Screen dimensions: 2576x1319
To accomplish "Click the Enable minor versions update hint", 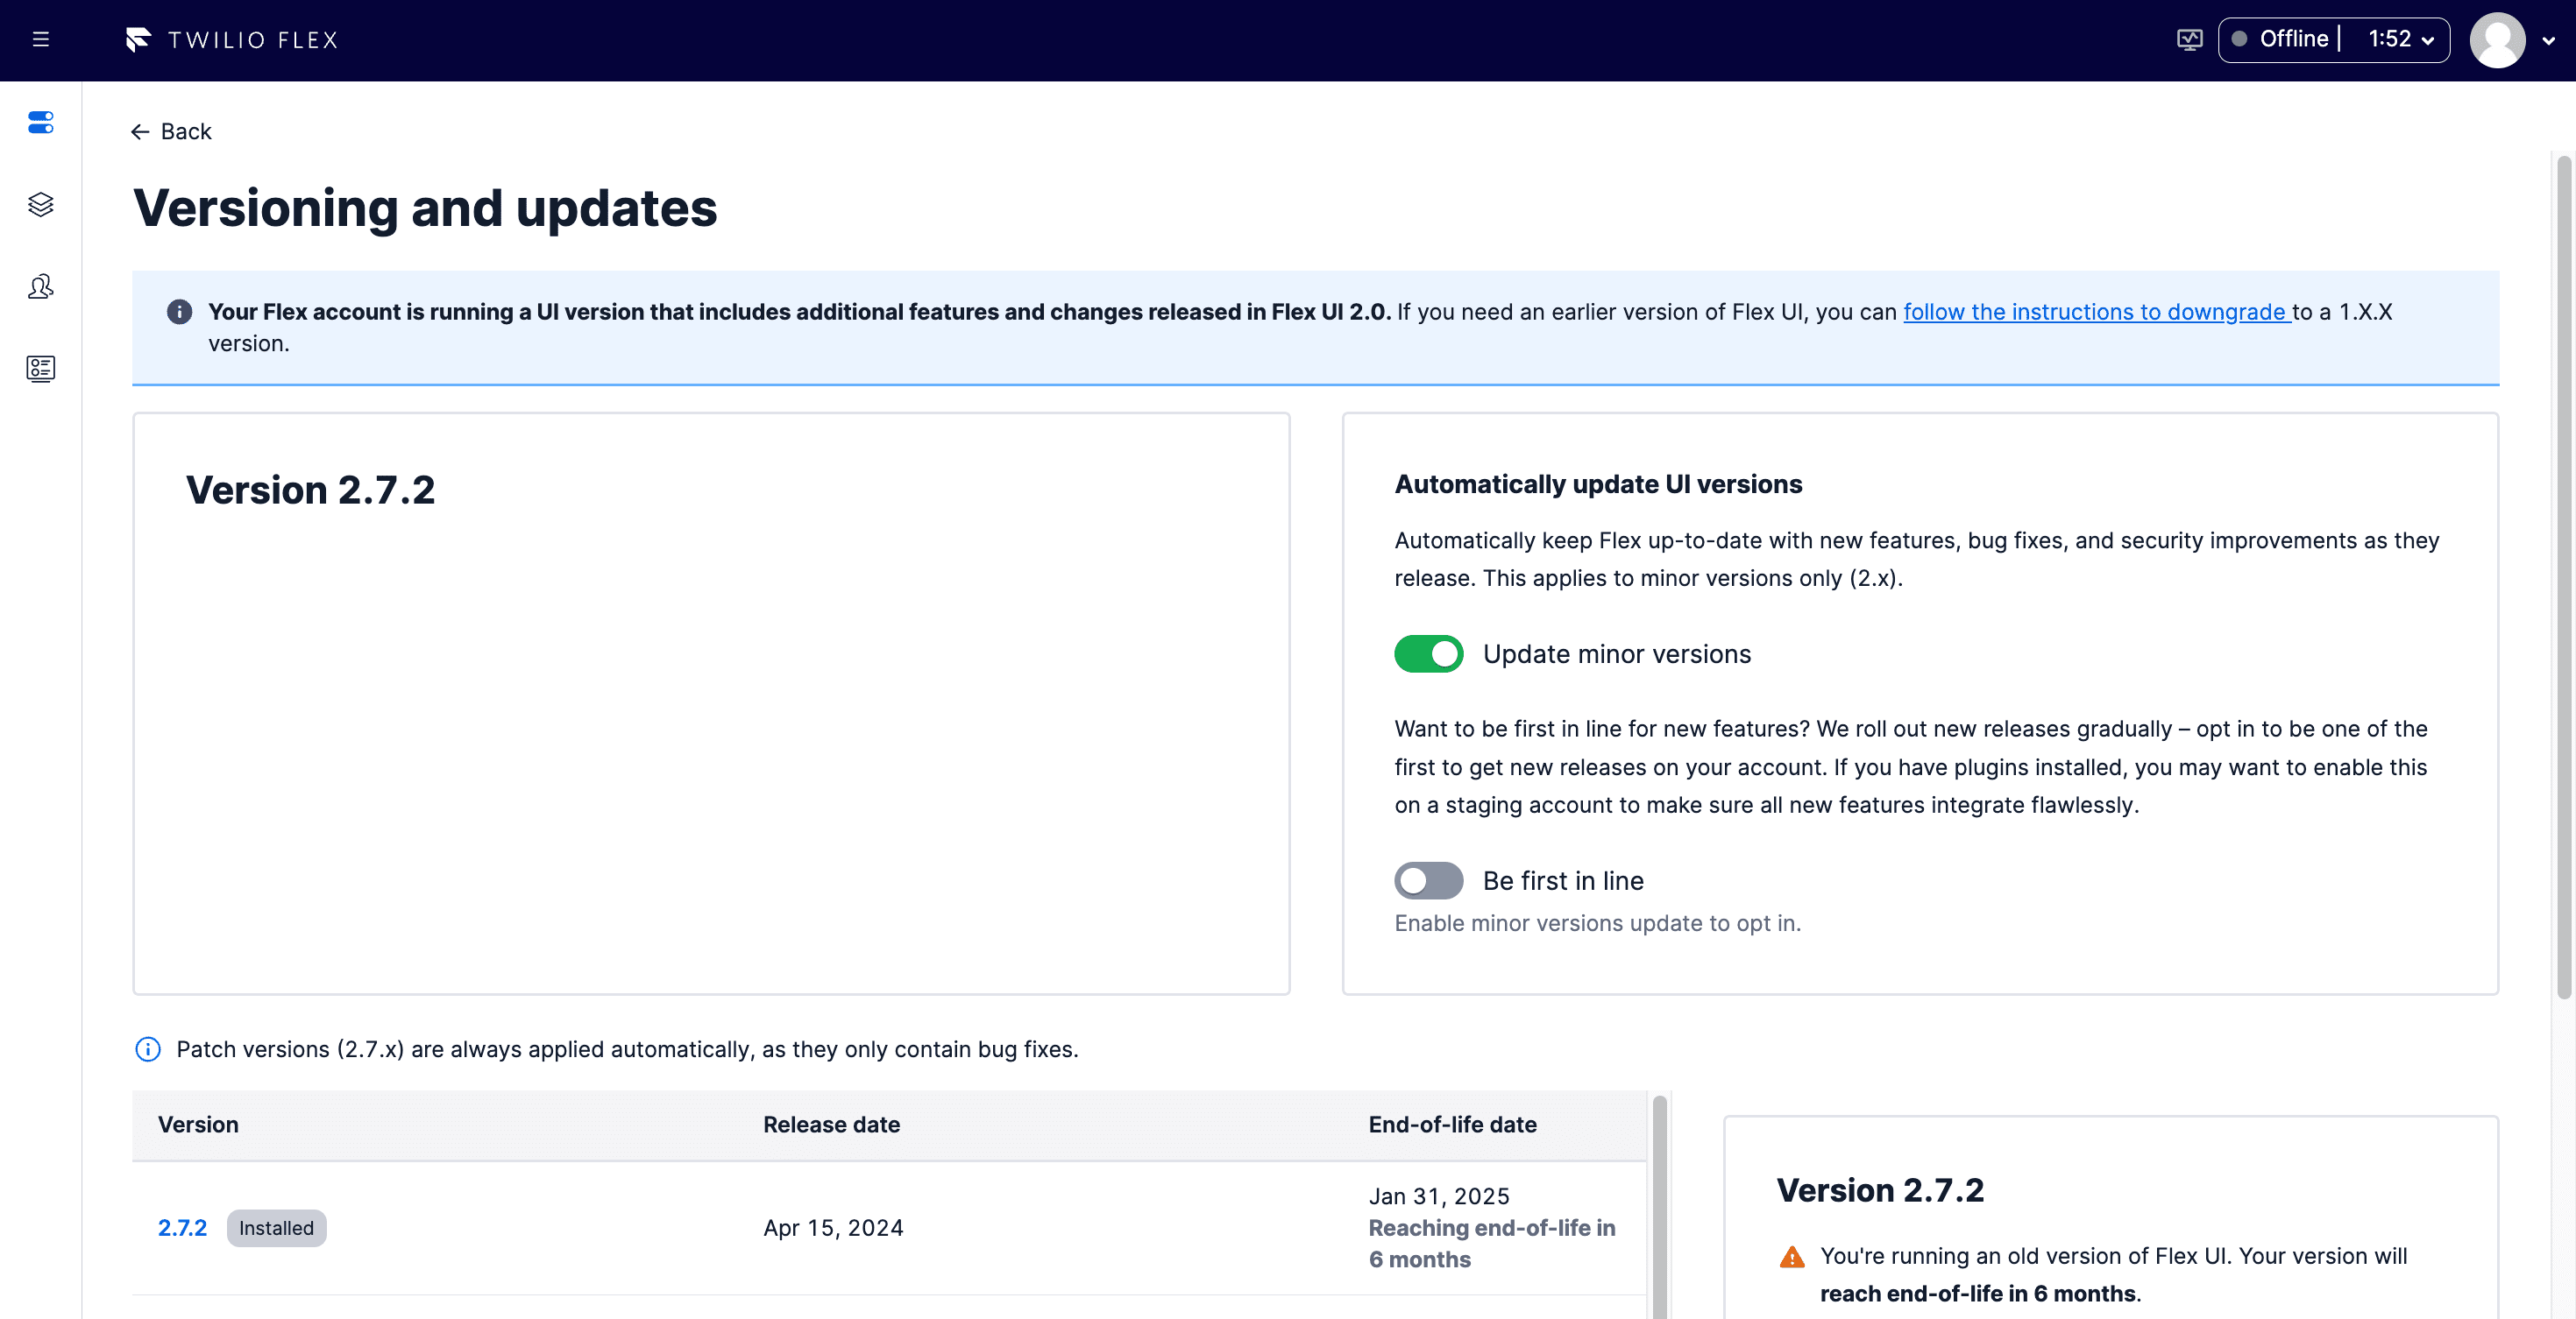I will click(1597, 923).
